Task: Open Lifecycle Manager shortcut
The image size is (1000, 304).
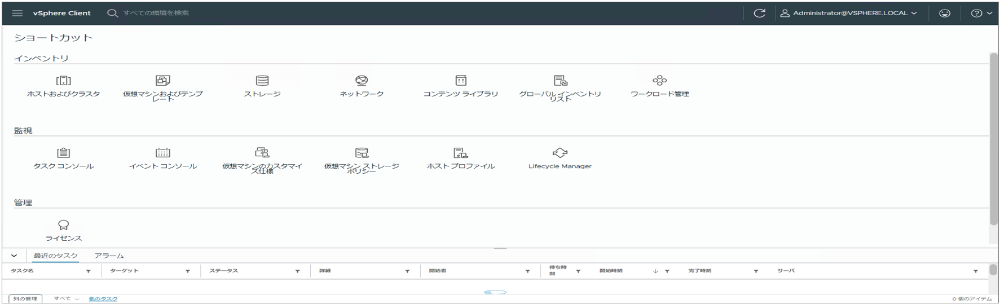Action: pos(560,159)
